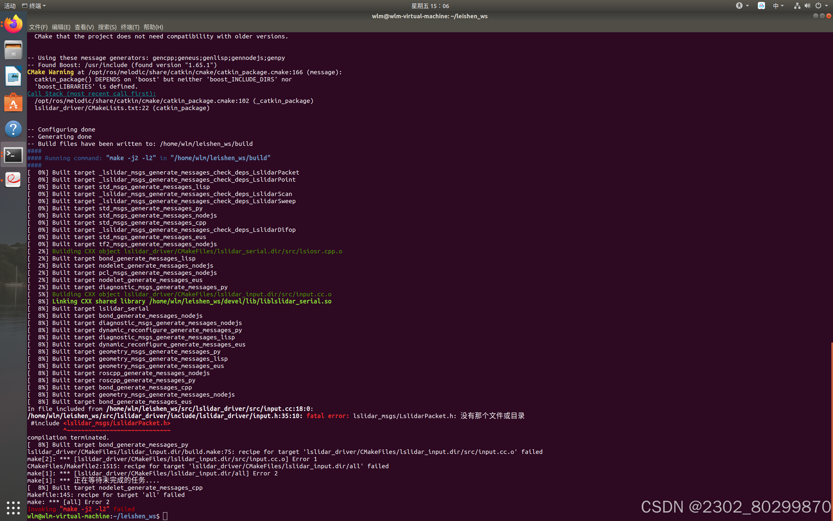The height and width of the screenshot is (521, 833).
Task: Select the Terminal icon in dock
Action: [13, 155]
